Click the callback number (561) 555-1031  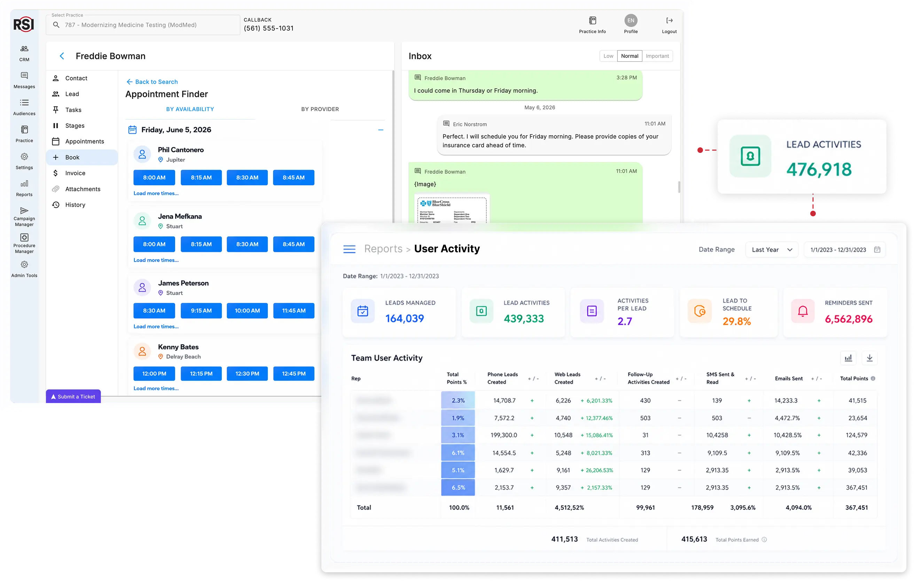268,29
